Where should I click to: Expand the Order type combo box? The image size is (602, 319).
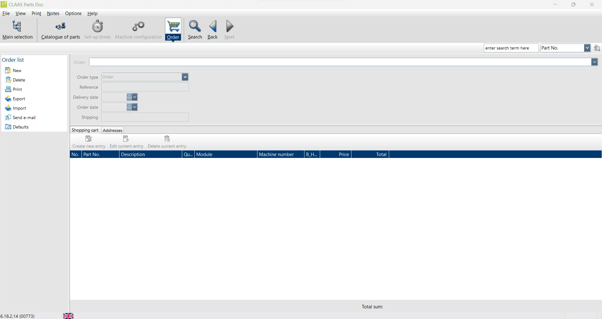(185, 77)
